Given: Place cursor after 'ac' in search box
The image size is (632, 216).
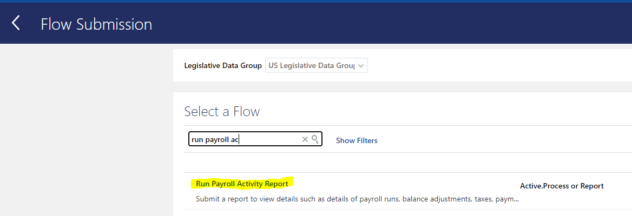Looking at the screenshot, I should click(x=239, y=139).
